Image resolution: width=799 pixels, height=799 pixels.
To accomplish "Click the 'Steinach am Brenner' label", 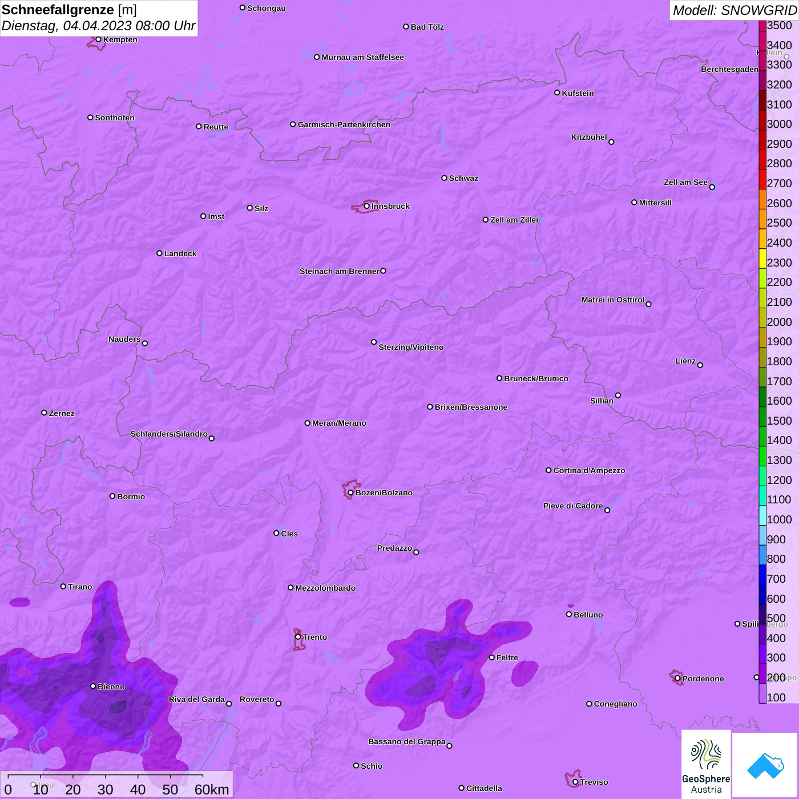I will (x=340, y=271).
